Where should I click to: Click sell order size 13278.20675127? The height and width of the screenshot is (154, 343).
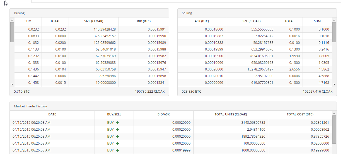coord(260,69)
